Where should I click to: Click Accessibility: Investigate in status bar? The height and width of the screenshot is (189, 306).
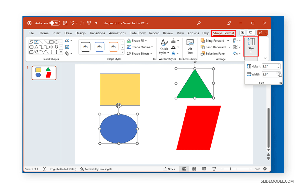coord(96,169)
